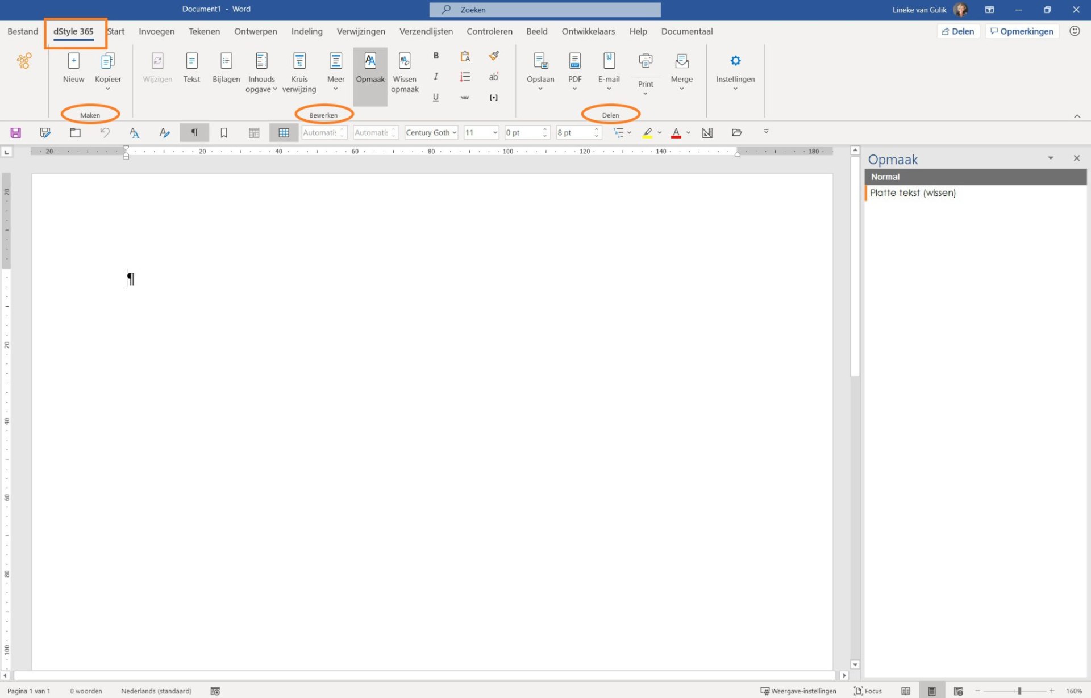
Task: Click the numbered list restart icon
Action: pos(465,77)
